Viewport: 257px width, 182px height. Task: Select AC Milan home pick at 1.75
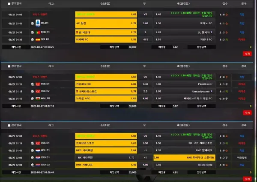tap(106, 23)
